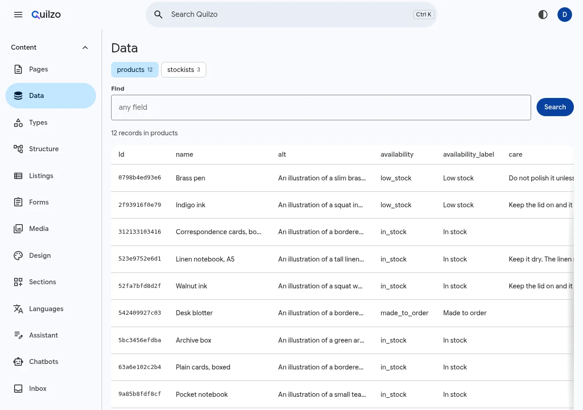
Task: Click the Search button
Action: (x=555, y=107)
